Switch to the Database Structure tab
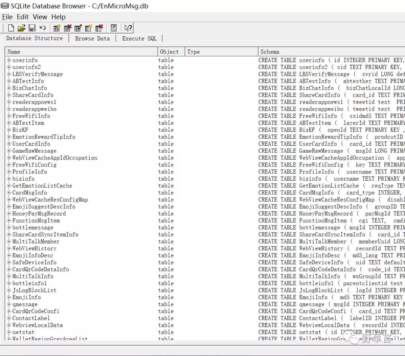The width and height of the screenshot is (405, 356). click(x=34, y=38)
